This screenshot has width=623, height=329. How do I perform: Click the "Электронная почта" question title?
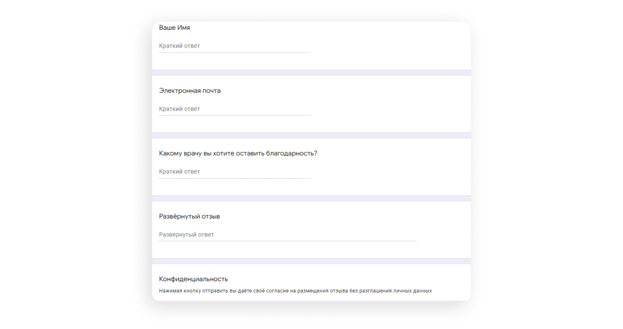click(190, 91)
